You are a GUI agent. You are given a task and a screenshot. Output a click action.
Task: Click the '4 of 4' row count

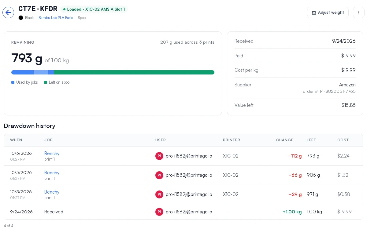[9, 226]
